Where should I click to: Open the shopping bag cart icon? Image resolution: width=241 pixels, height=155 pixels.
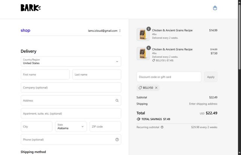pyautogui.click(x=215, y=8)
